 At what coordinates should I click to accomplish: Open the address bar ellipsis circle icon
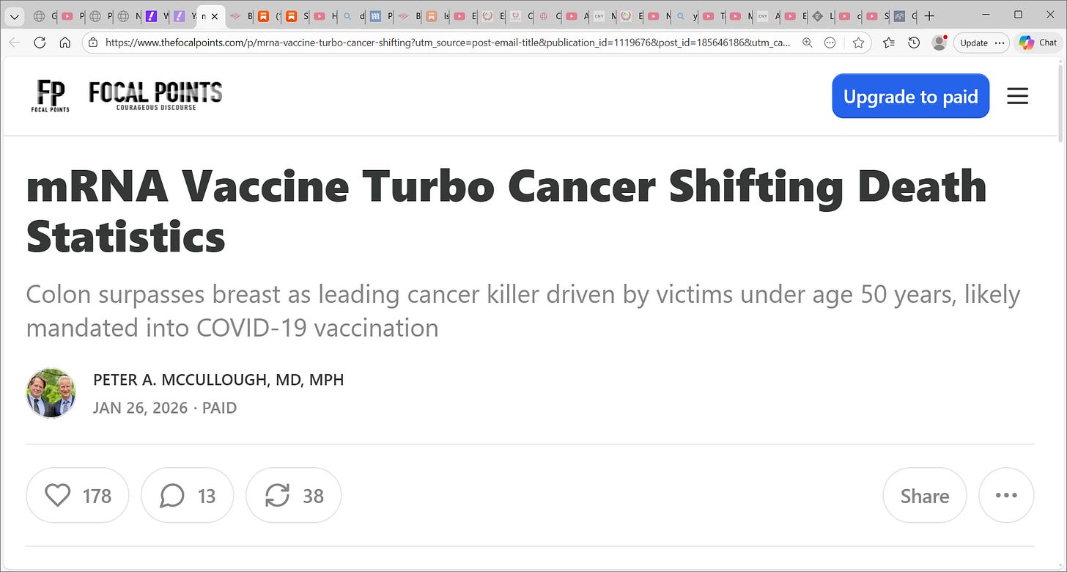coord(830,43)
